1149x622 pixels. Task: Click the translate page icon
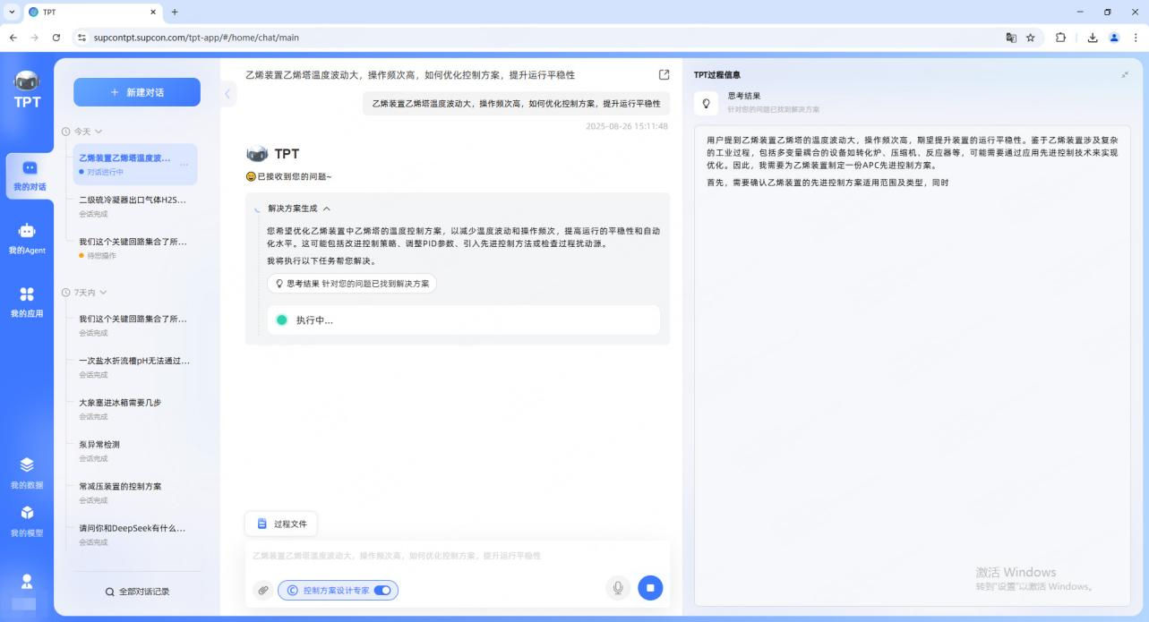click(1011, 38)
